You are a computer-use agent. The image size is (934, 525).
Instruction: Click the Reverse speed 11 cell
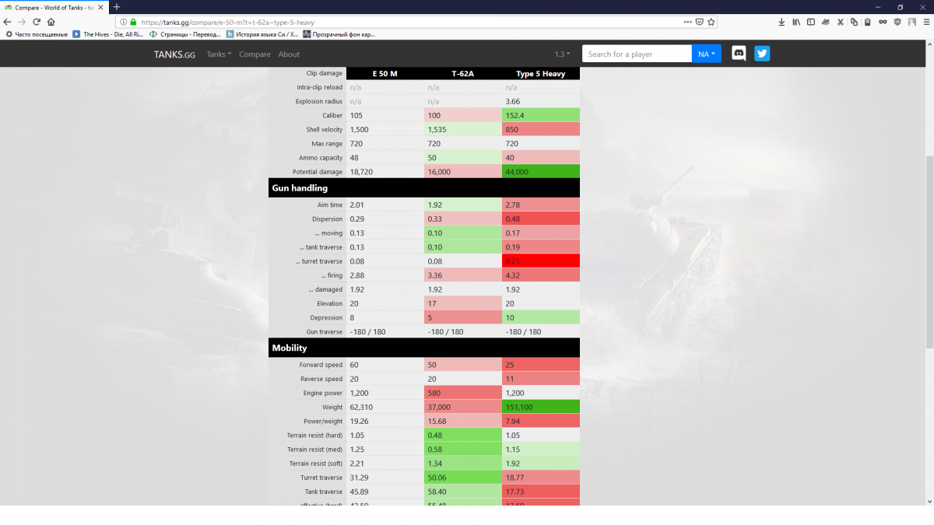click(x=541, y=379)
